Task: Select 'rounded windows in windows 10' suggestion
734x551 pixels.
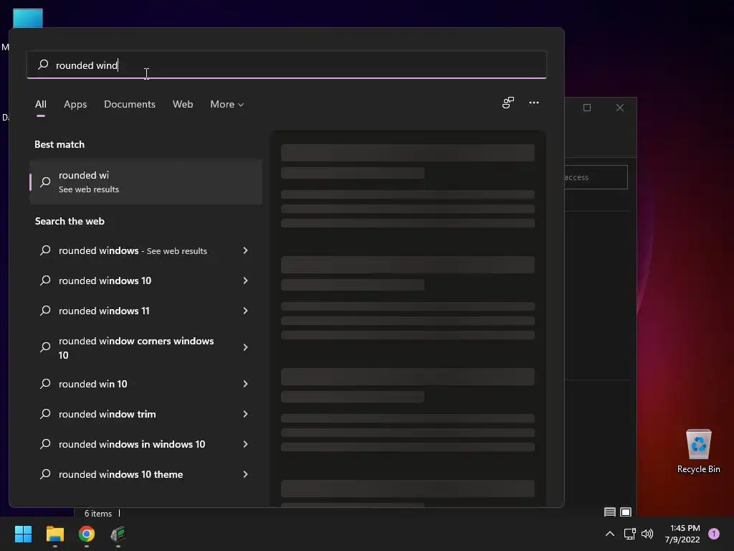Action: pos(146,444)
